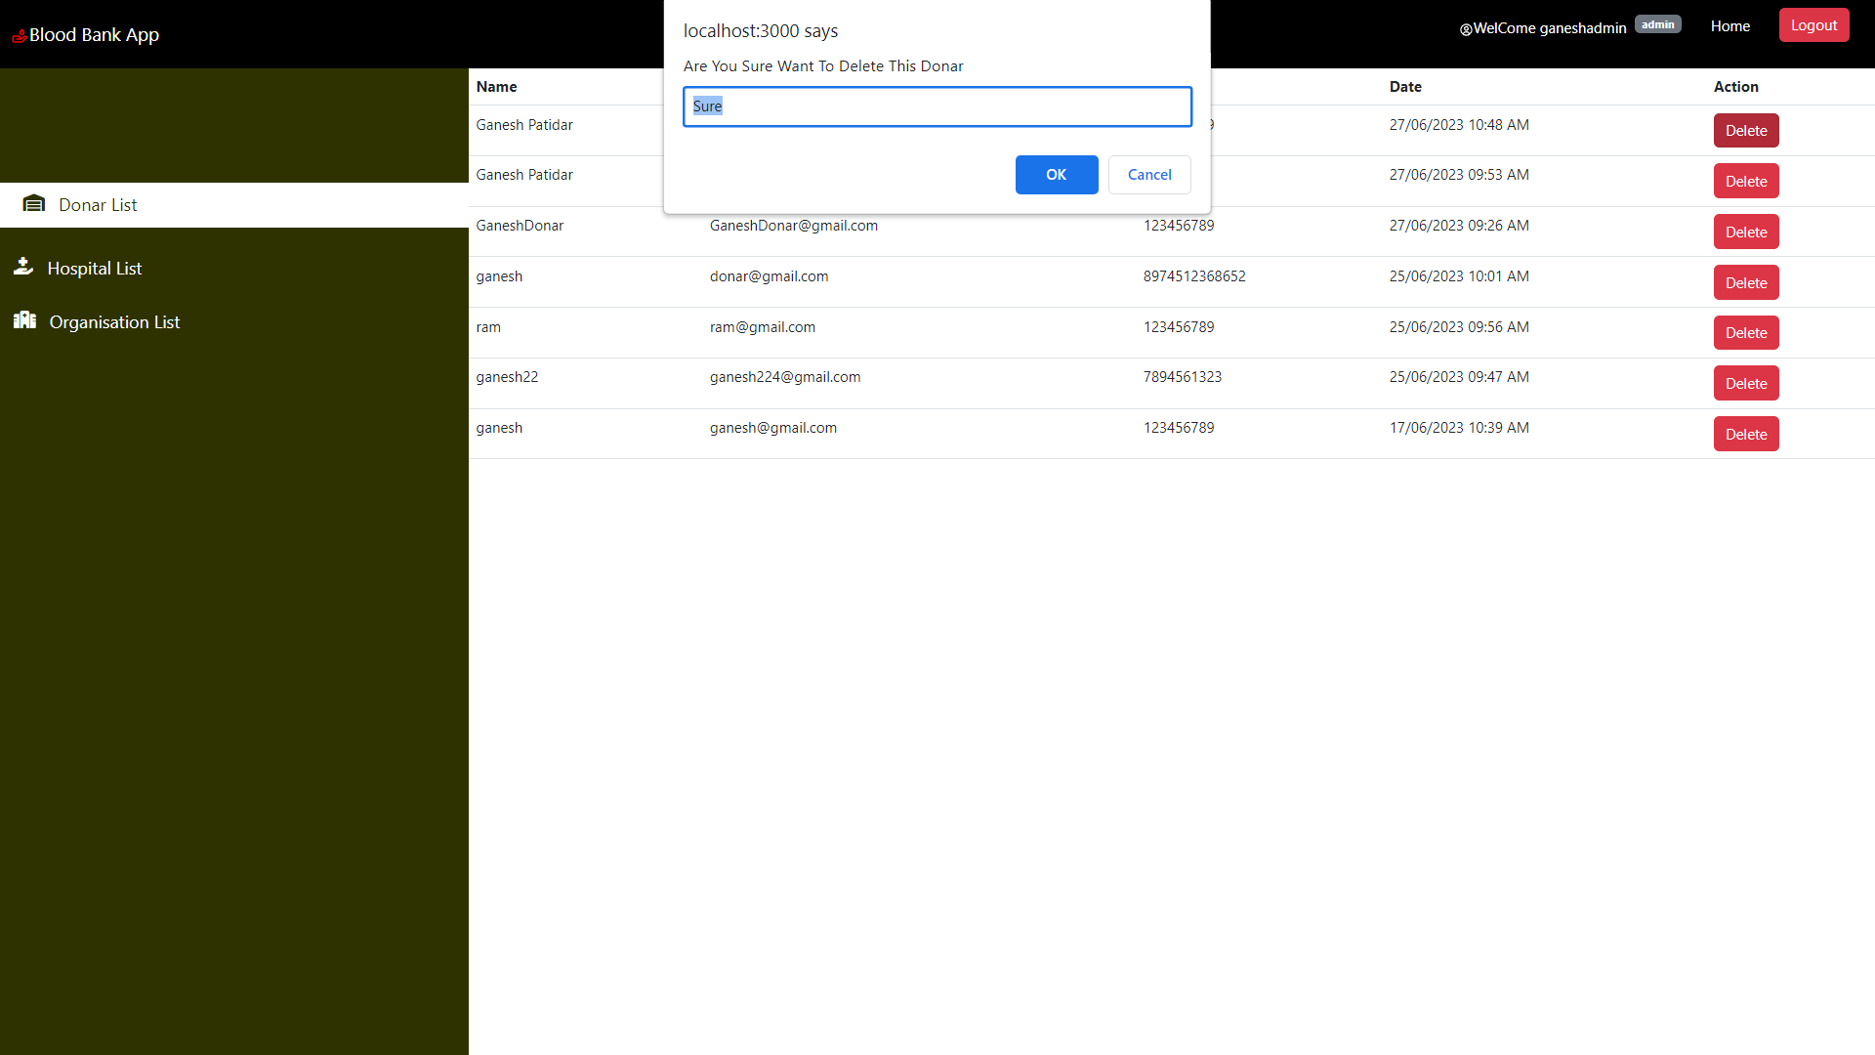Delete the GaneshDonar entry
Screen dimensions: 1875x1055
1745,232
